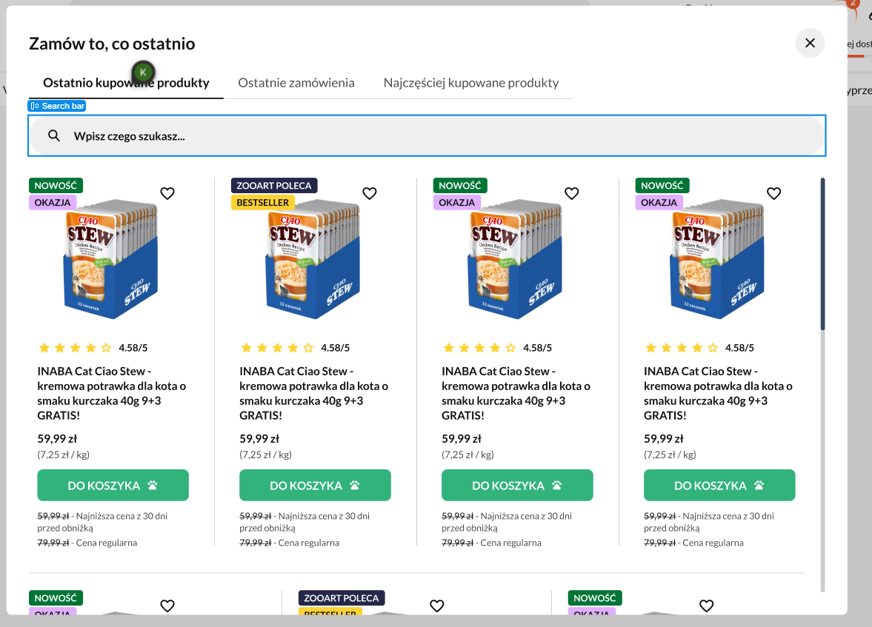Image resolution: width=872 pixels, height=627 pixels.
Task: Toggle wishlist heart on second product
Action: tap(370, 193)
